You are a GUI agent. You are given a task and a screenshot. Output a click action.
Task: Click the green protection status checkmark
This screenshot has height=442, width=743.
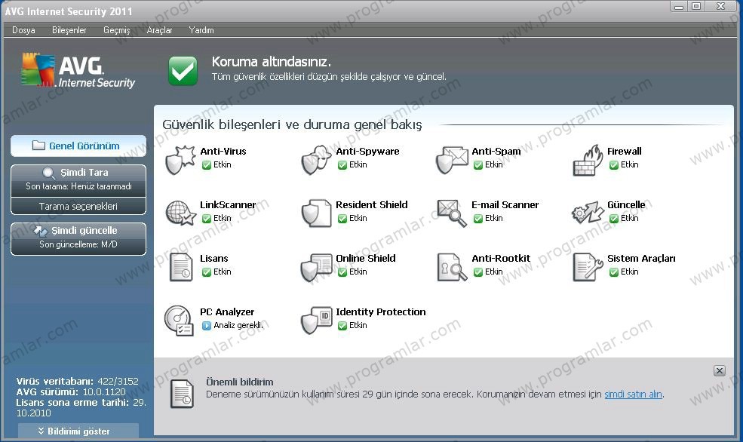coord(183,71)
